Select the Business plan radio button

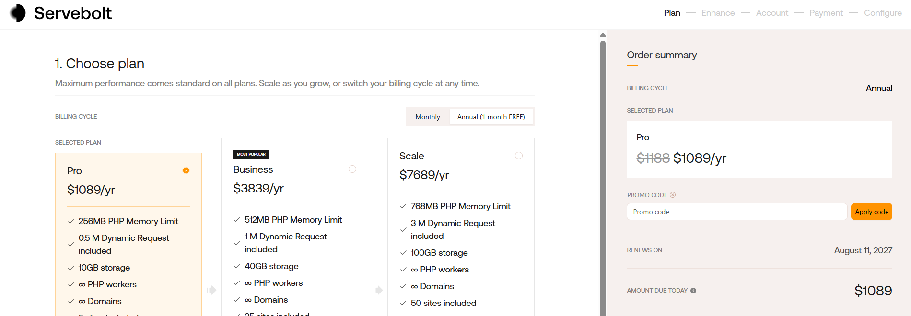tap(352, 169)
